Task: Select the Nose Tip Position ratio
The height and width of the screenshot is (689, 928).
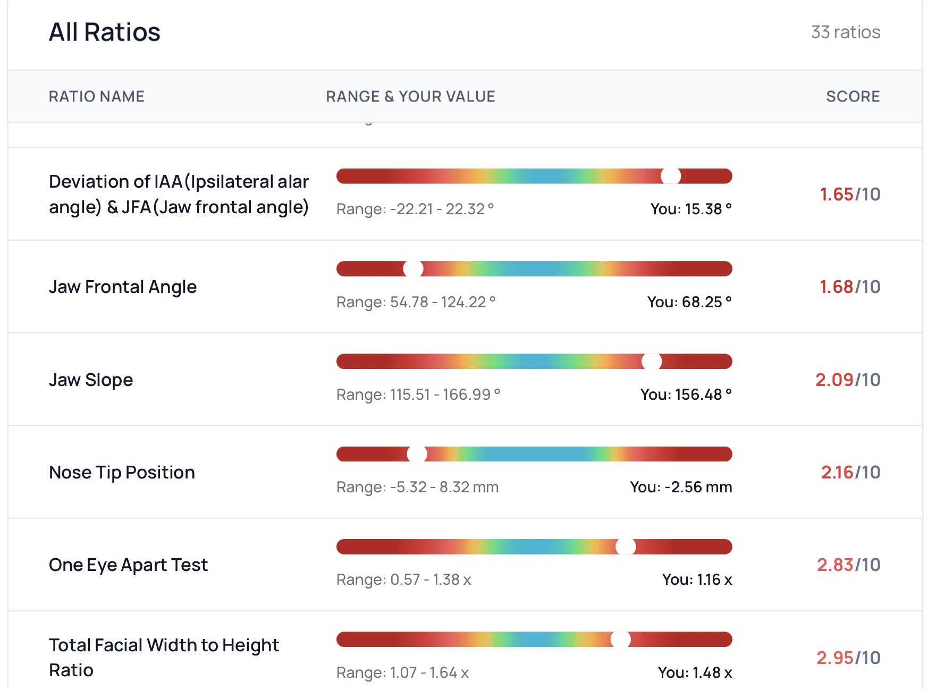Action: [x=122, y=473]
